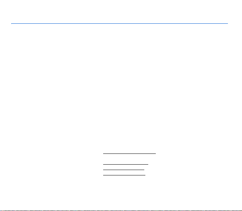Select right end of second black line
The image size is (242, 211).
tap(148, 164)
